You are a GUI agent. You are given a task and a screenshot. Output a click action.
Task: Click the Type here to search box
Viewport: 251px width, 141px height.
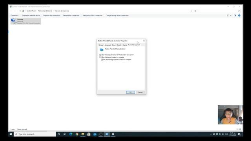(35, 134)
